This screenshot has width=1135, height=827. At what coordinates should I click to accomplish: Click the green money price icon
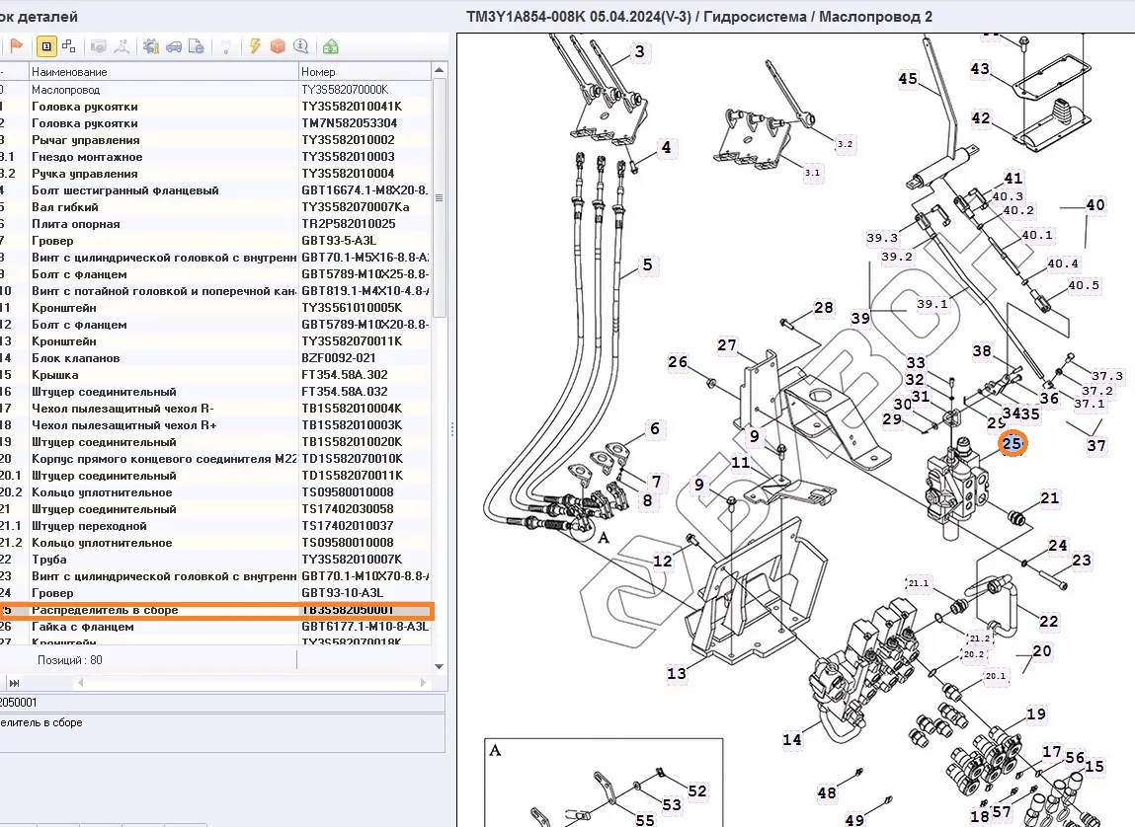coord(330,46)
